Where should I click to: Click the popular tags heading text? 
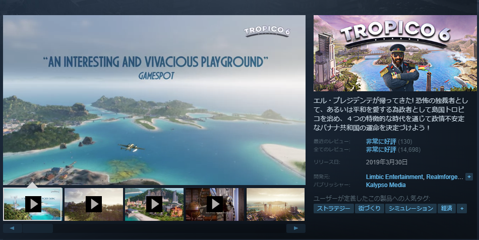point(372,199)
